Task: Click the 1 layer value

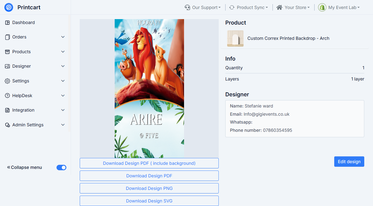Action: [358, 79]
